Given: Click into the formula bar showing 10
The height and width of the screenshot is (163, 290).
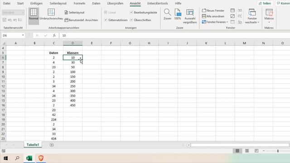Looking at the screenshot, I should point(175,35).
